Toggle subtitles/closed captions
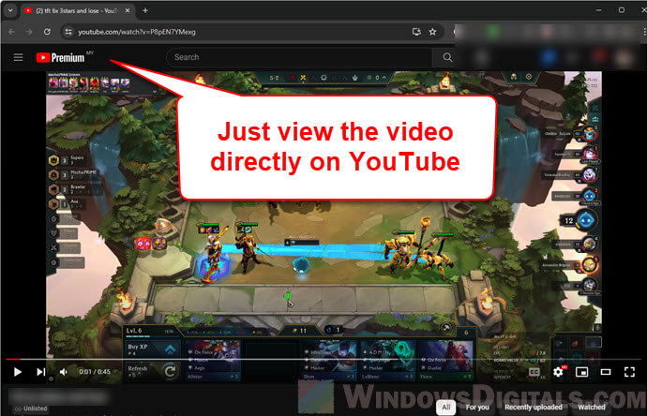The height and width of the screenshot is (416, 647). click(534, 372)
